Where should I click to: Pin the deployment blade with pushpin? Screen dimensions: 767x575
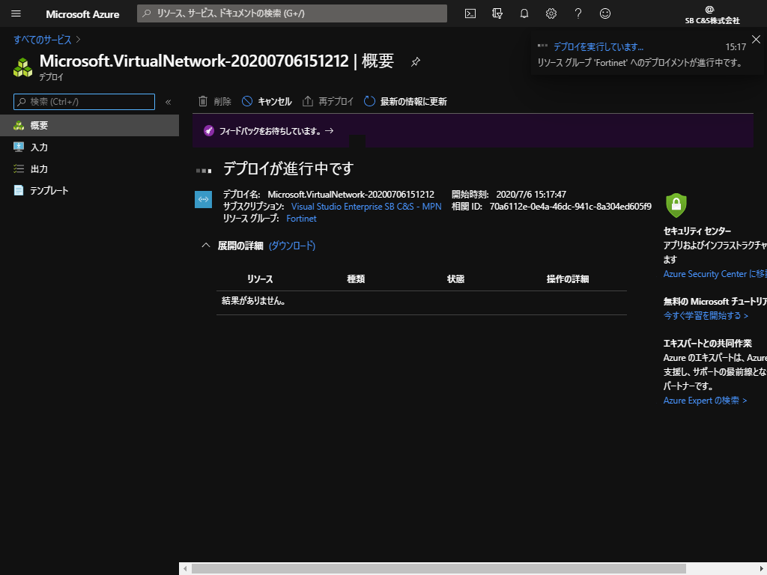415,62
